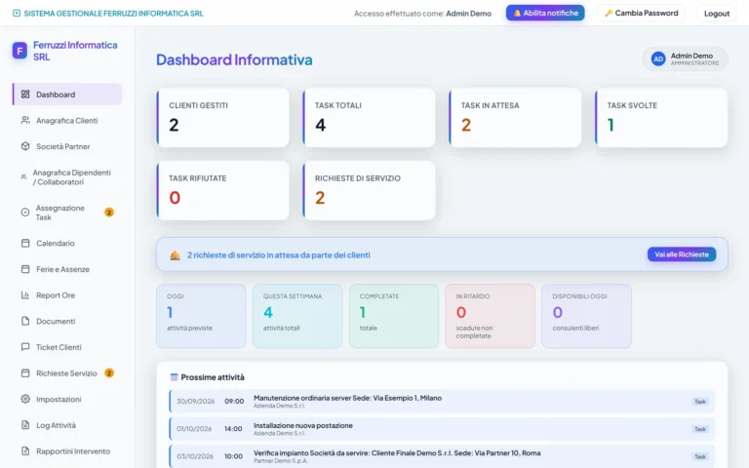Click the Anagrafica Dipendenti / Collaboratori icon
Image resolution: width=749 pixels, height=468 pixels.
[x=23, y=176]
